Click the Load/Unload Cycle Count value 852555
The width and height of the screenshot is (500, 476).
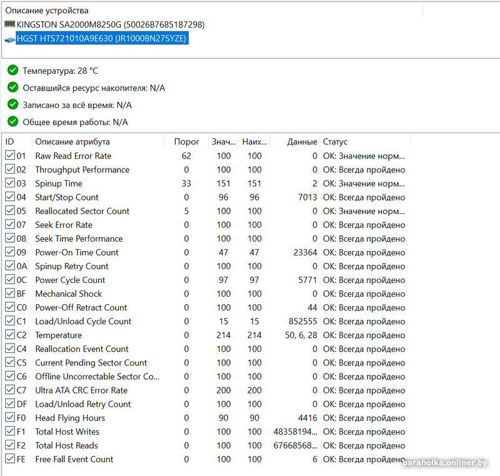coord(302,321)
